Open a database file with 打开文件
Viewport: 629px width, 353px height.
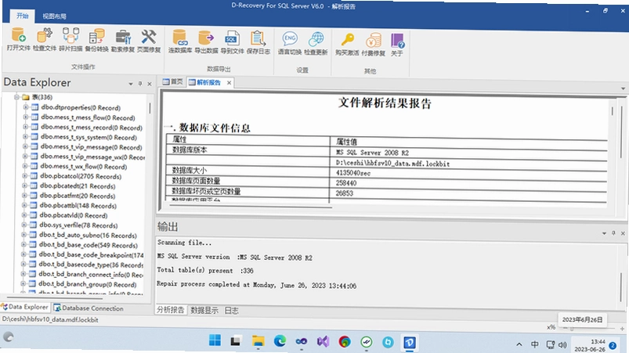[19, 39]
